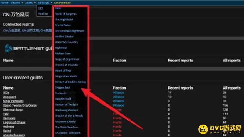
Task: Choose Highmaul zone
Action: coord(61,48)
